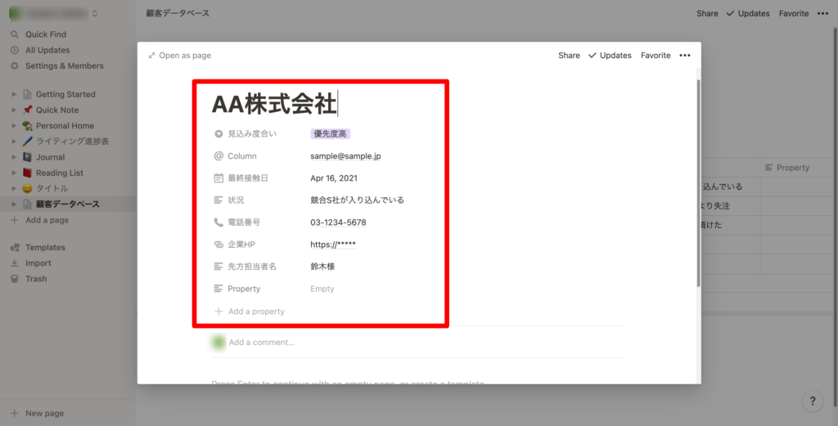838x426 pixels.
Task: Expand the Personal Home page toggle
Action: 15,126
